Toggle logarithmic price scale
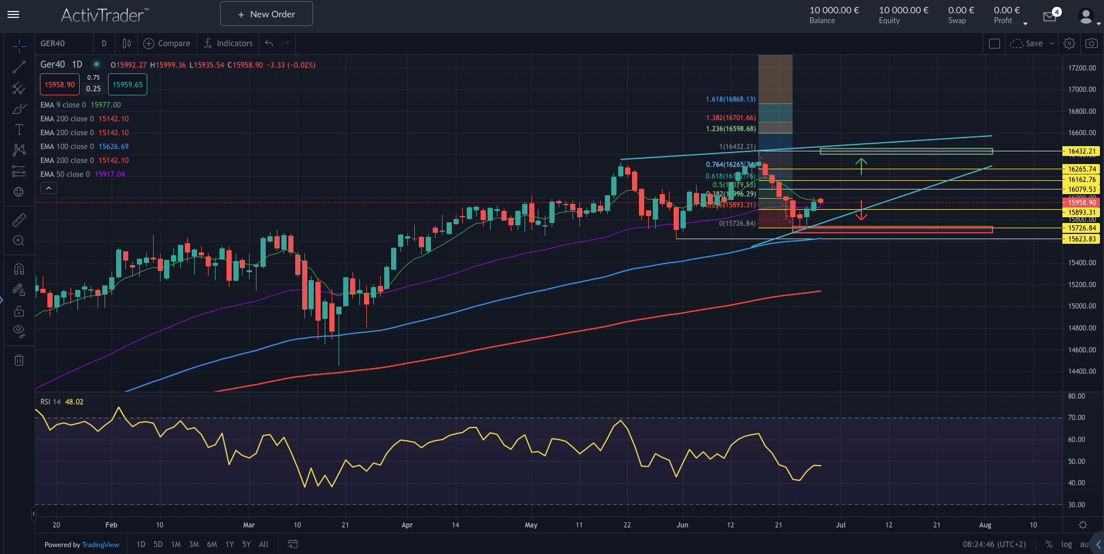The width and height of the screenshot is (1104, 554). click(x=1066, y=544)
